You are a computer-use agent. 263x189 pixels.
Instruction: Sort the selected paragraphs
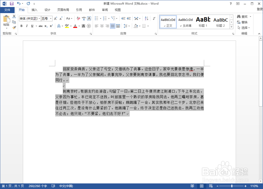(x=146, y=19)
